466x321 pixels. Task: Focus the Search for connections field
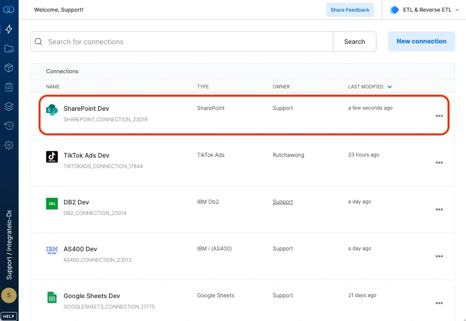point(182,41)
